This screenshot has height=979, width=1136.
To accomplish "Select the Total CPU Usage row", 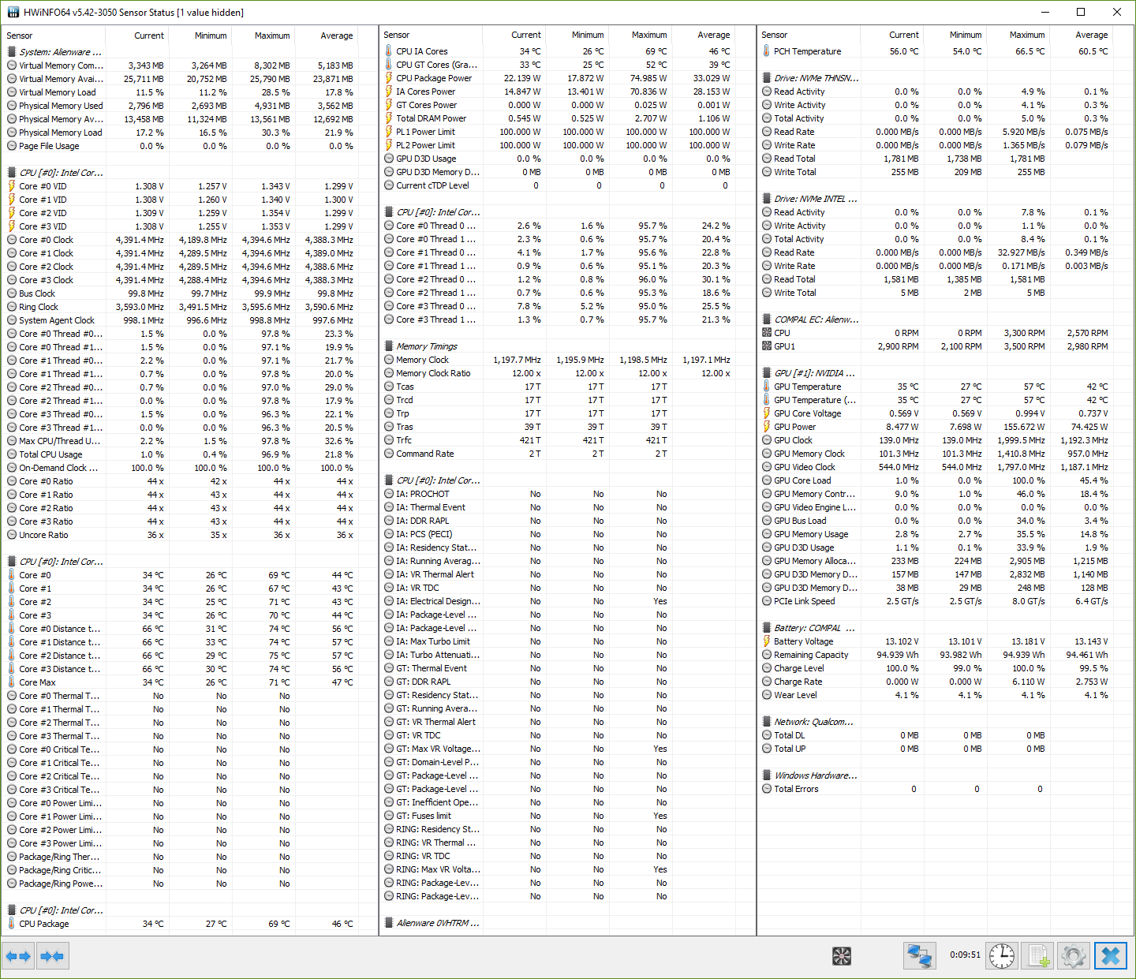I will [x=50, y=454].
